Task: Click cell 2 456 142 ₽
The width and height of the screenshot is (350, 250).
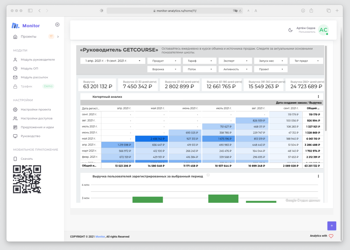Action: coord(151,139)
